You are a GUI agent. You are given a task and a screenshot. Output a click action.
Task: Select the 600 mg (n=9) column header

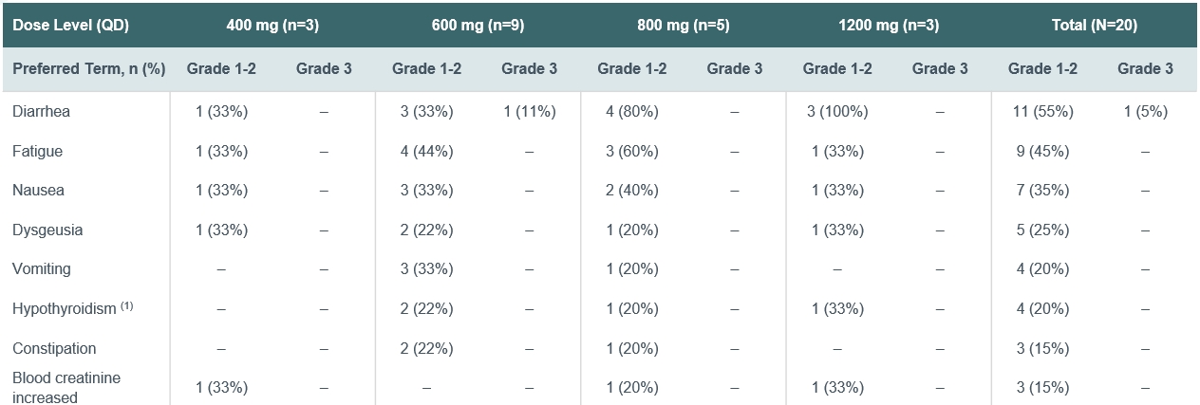pyautogui.click(x=478, y=26)
